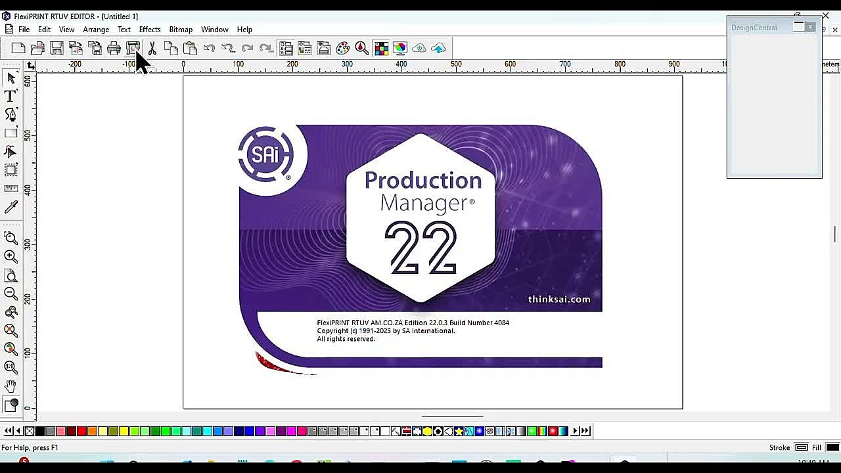The width and height of the screenshot is (841, 473).
Task: Click the Paste clipboard icon
Action: click(x=190, y=48)
